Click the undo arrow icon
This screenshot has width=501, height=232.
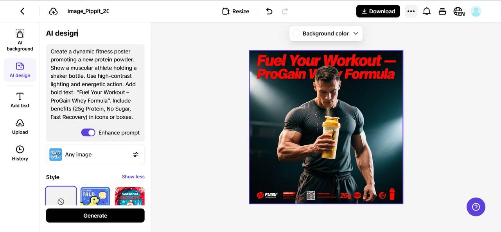(269, 11)
